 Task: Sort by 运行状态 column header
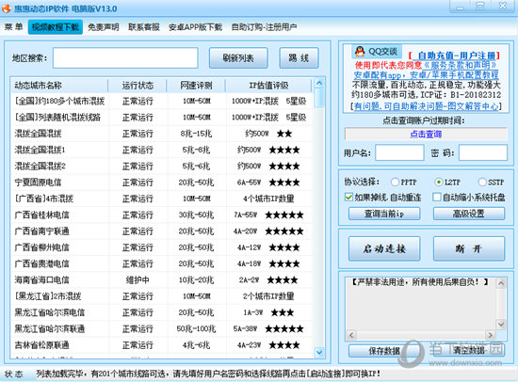point(138,86)
